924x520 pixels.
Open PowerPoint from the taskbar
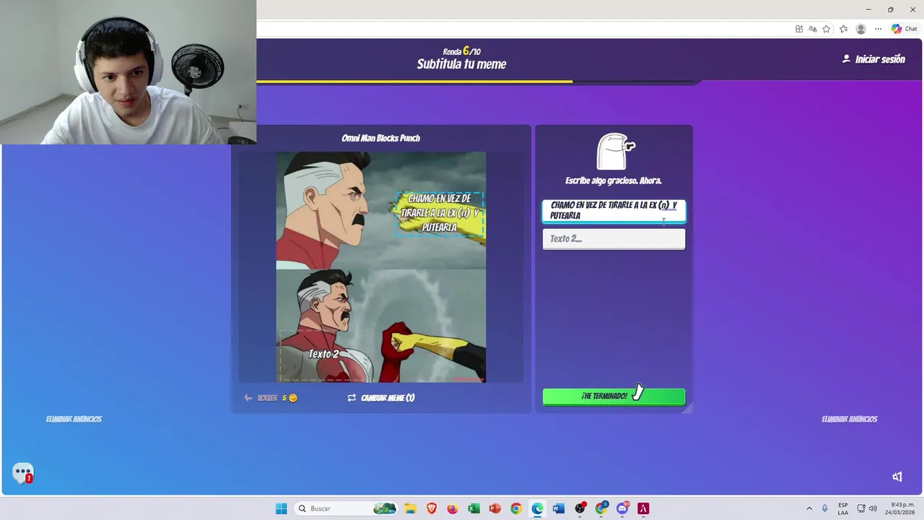tap(494, 508)
